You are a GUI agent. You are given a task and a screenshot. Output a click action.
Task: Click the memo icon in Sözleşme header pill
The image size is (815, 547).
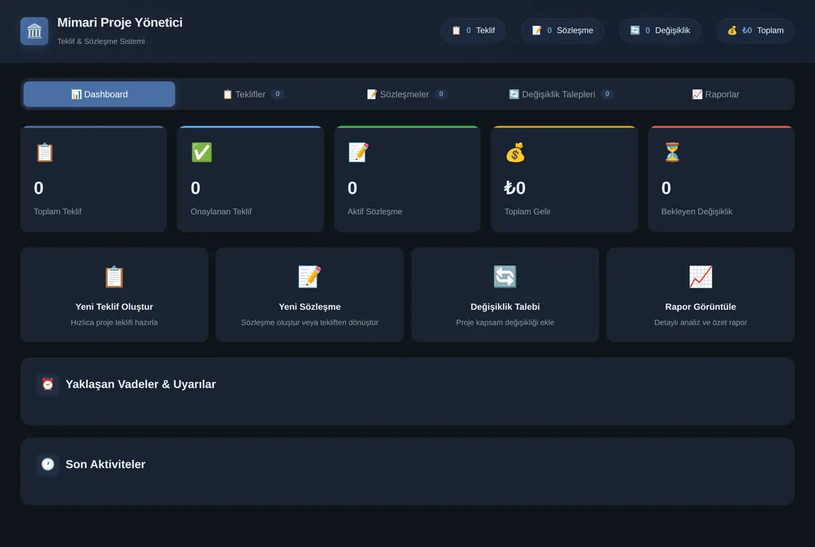point(537,31)
